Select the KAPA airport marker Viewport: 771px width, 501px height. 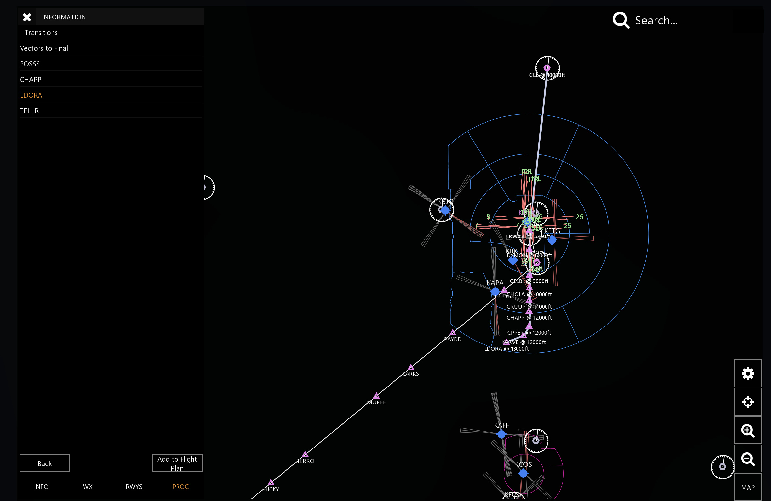tap(495, 291)
